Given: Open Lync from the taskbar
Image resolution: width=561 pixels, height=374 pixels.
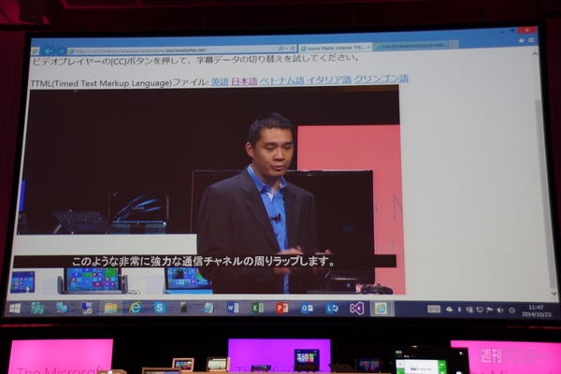Looking at the screenshot, I should click(332, 309).
